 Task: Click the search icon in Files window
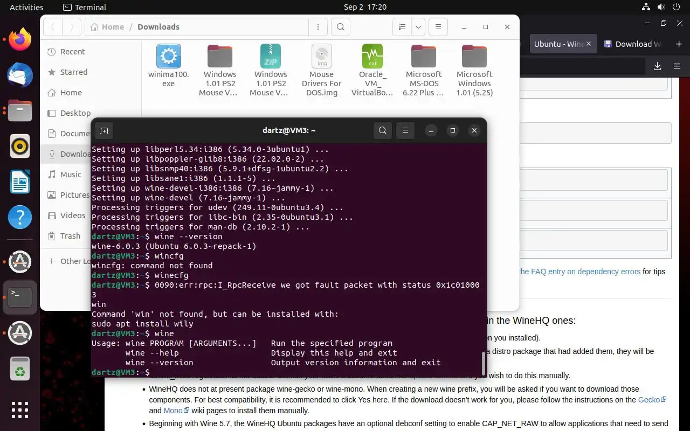tap(340, 27)
